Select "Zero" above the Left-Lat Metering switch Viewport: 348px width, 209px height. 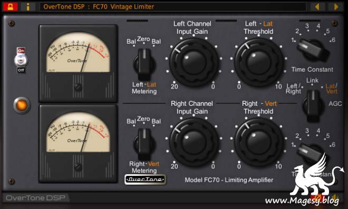coord(143,39)
